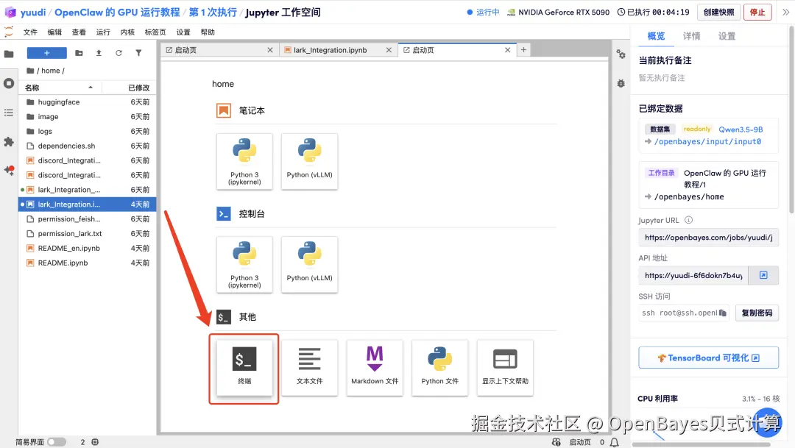Click the 复制密码 button
This screenshot has height=448, width=795.
tap(757, 313)
